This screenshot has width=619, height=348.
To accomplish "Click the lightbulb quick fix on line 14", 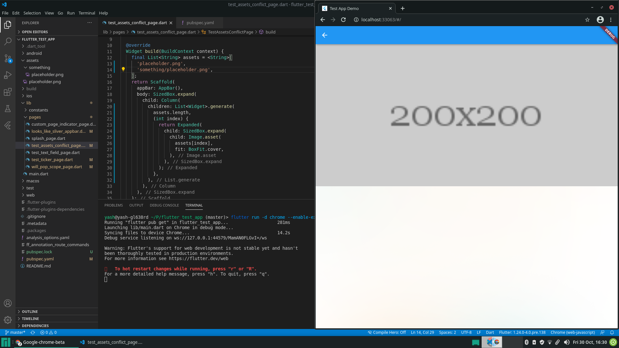I will click(x=123, y=69).
